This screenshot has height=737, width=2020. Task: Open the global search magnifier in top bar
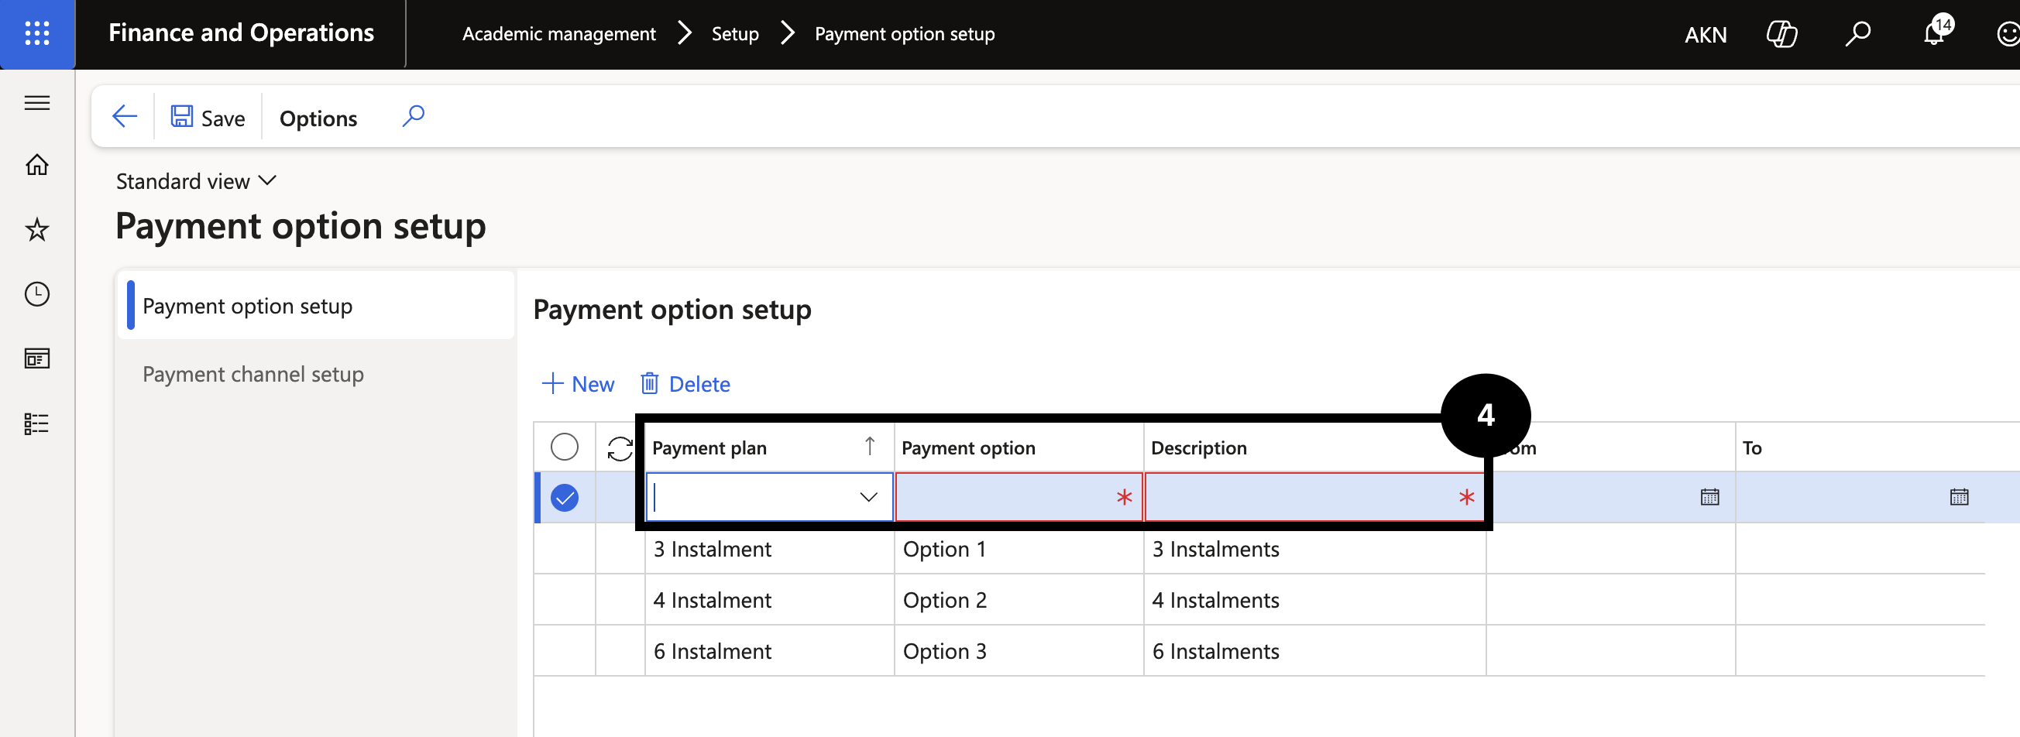1857,34
